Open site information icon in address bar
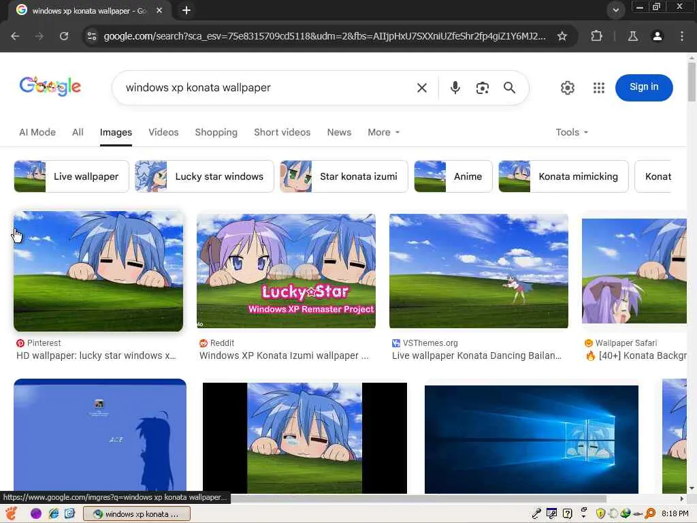 92,36
